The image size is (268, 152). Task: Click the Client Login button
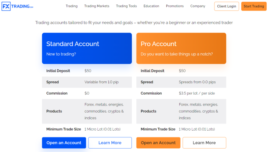[227, 6]
